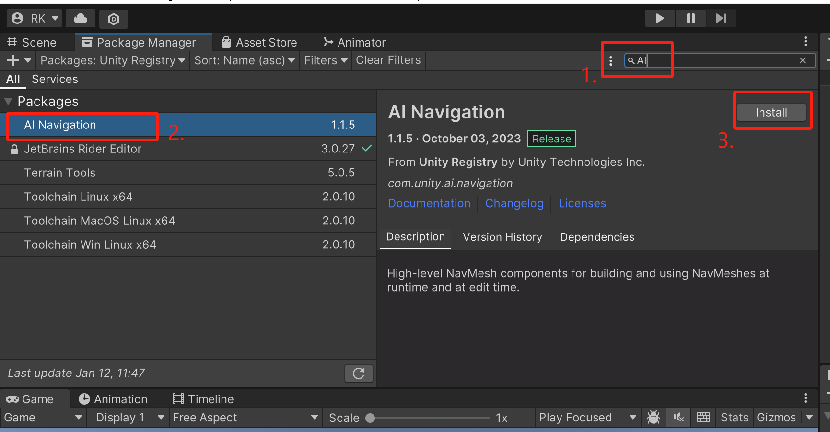Viewport: 830px width, 432px height.
Task: Select Terrain Tools in the package list
Action: (60, 173)
